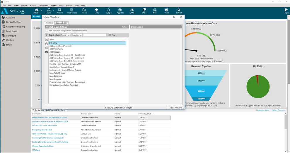The width and height of the screenshot is (290, 153).
Task: Select the Issue Certificate workflow
Action: (56, 76)
